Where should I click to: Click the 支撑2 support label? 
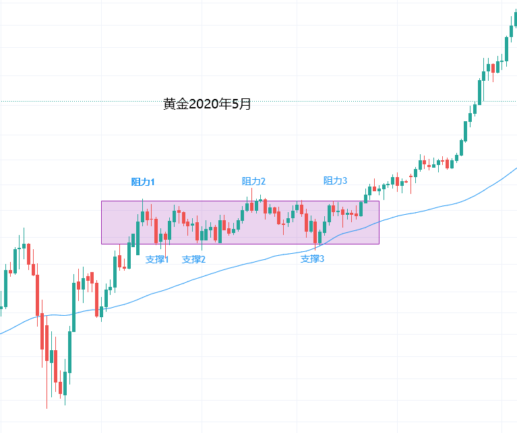[193, 259]
